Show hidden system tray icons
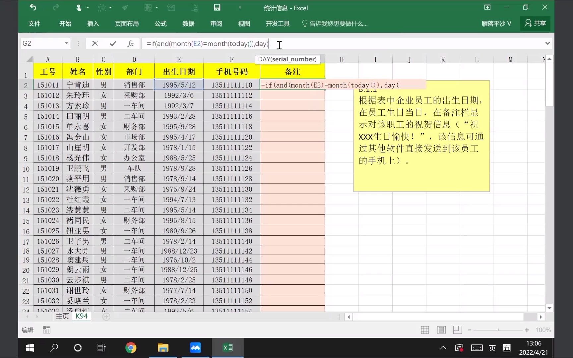The width and height of the screenshot is (573, 358). click(443, 348)
